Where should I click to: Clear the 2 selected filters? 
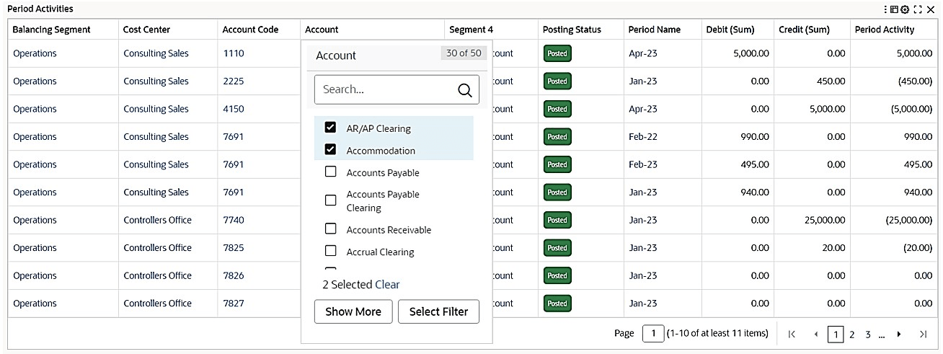click(x=387, y=285)
